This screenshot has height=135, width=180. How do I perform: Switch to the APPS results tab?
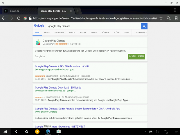[127, 33]
